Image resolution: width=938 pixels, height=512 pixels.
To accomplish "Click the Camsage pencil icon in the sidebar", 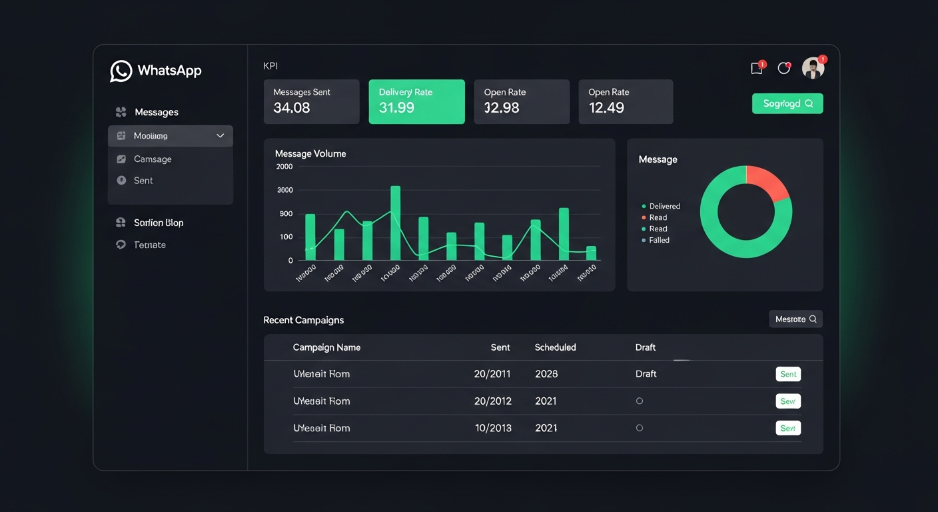I will [122, 159].
